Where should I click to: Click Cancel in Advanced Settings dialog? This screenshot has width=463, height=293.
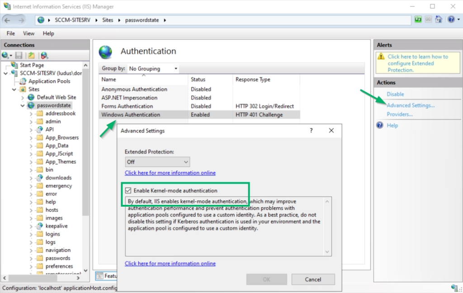pos(313,279)
